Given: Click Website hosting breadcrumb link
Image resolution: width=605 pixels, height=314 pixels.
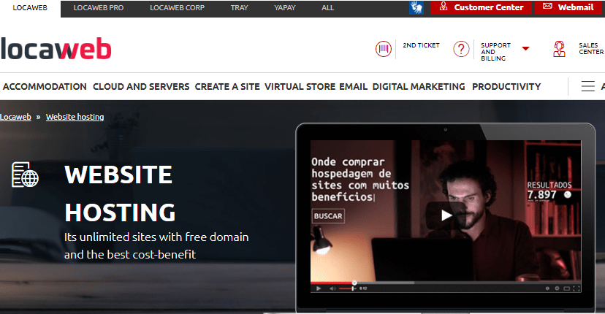Looking at the screenshot, I should click(x=75, y=117).
